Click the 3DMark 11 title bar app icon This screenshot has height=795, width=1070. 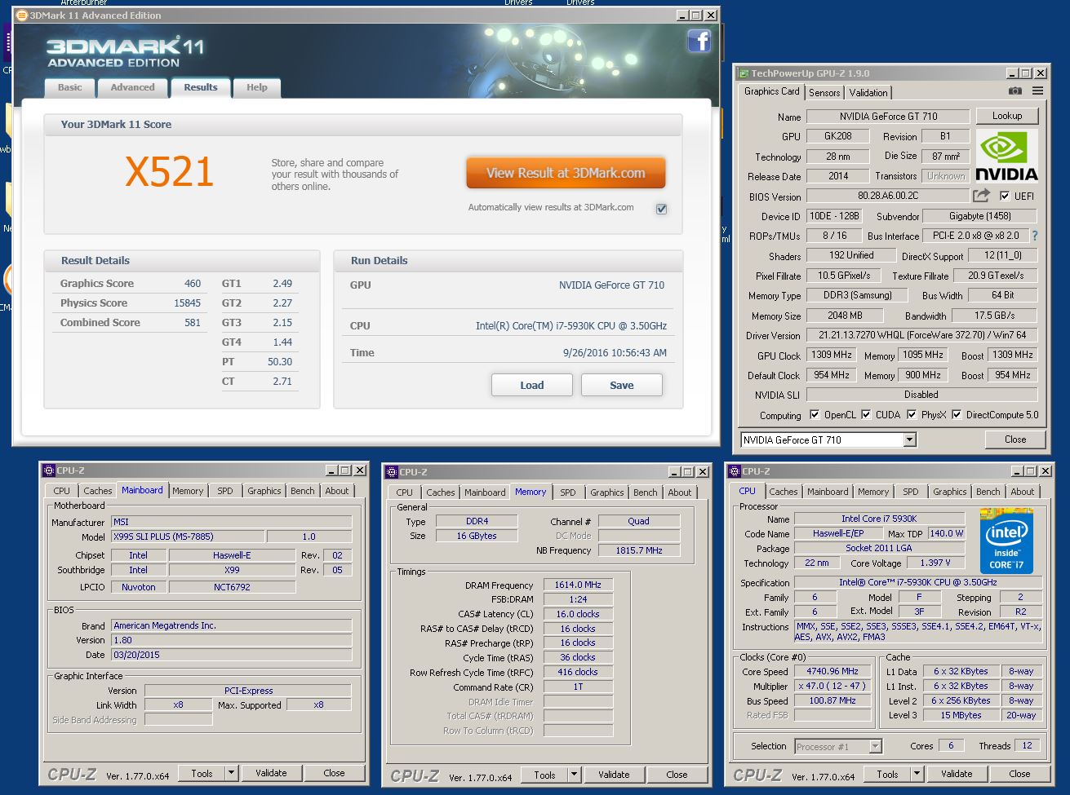[21, 15]
